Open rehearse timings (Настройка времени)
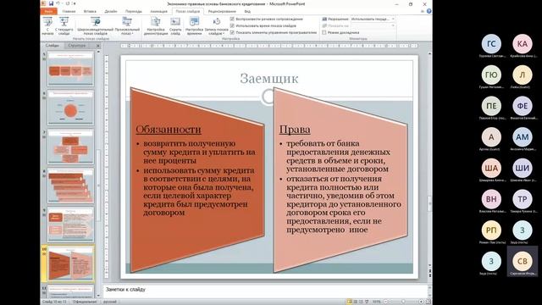542x305 pixels. click(194, 26)
